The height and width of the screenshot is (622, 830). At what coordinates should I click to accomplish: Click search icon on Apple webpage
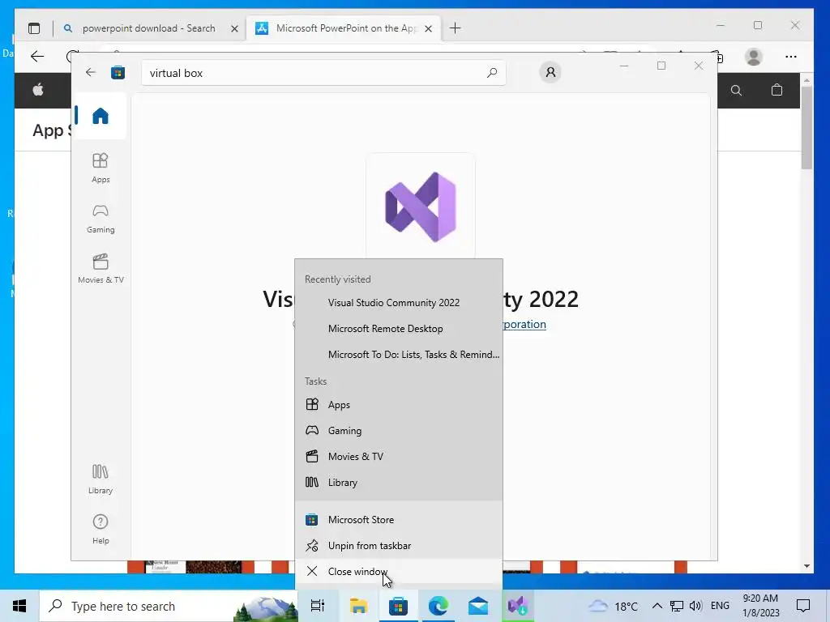pos(736,91)
